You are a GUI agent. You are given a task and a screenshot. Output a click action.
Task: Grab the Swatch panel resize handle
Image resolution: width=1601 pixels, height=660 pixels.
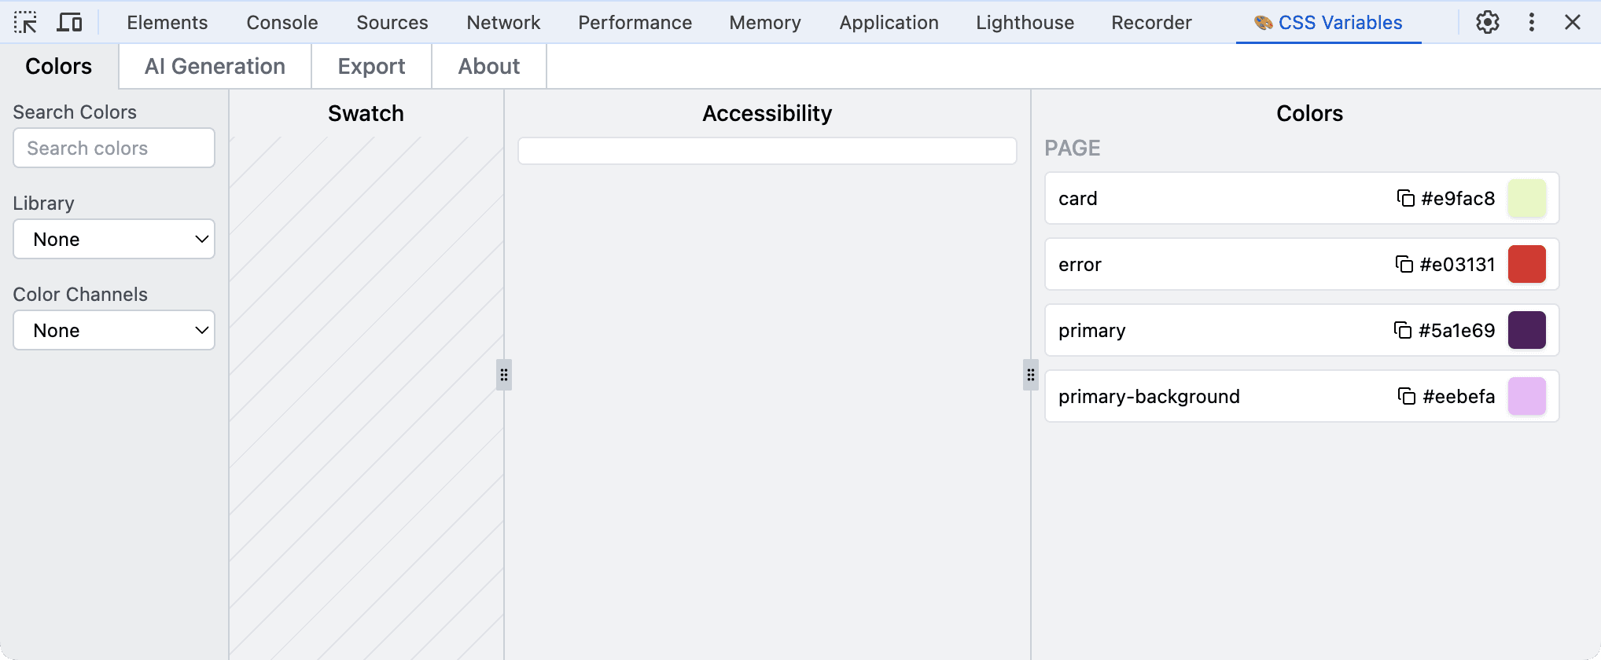(x=504, y=375)
